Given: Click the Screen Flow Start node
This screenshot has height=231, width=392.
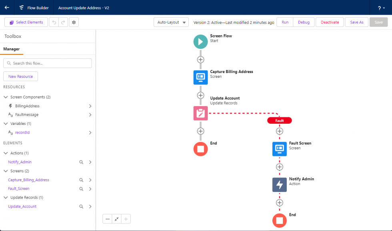Looking at the screenshot, I should [x=200, y=41].
